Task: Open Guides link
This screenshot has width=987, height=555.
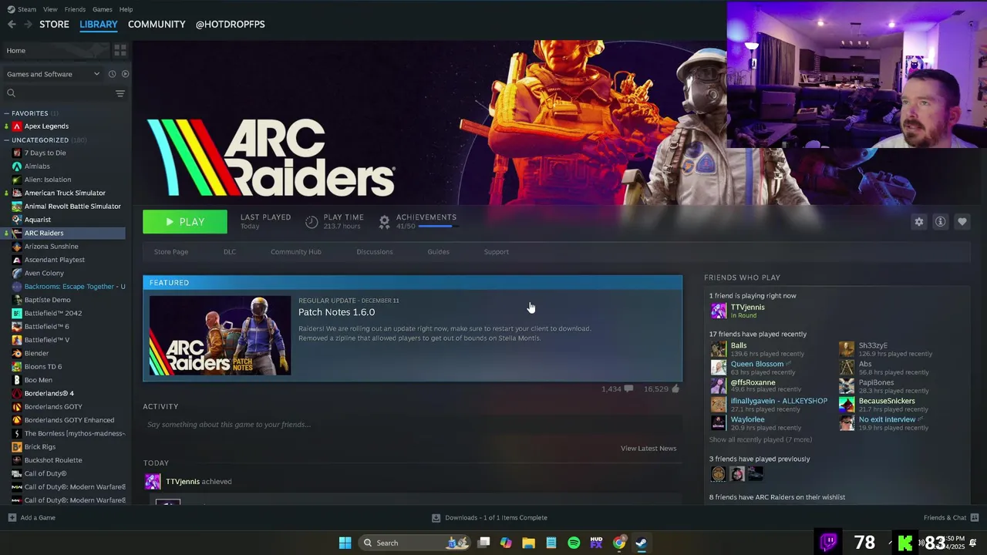Action: pos(438,252)
